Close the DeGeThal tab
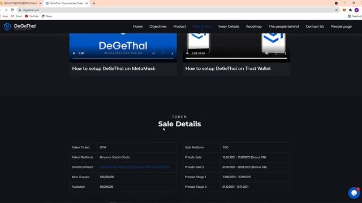The height and width of the screenshot is (203, 362). coord(87,3)
